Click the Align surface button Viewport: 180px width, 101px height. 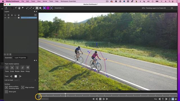tap(22, 87)
